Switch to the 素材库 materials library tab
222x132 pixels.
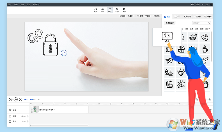pyautogui.click(x=208, y=17)
